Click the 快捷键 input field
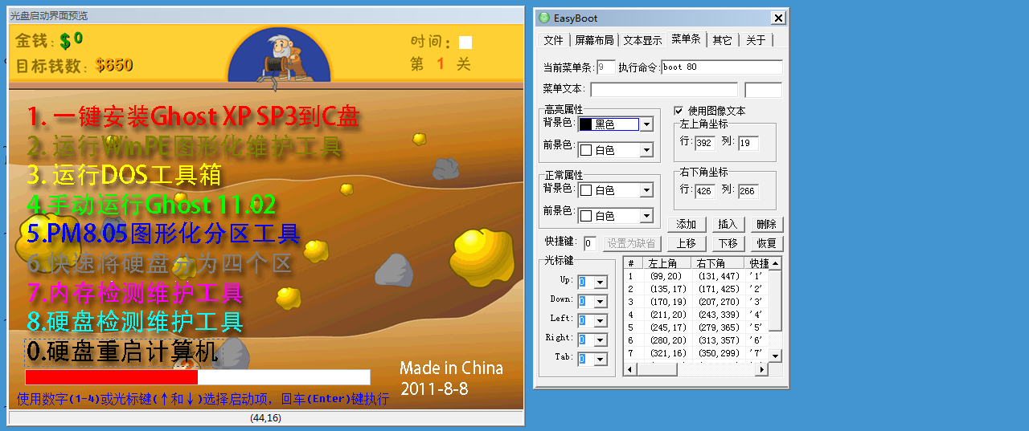The width and height of the screenshot is (1029, 431). 590,243
